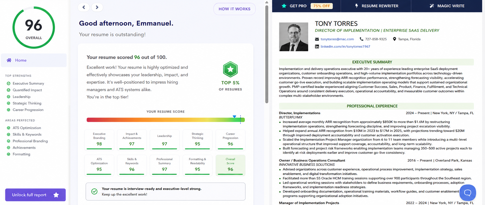This screenshot has height=205, width=485.
Task: Open the ATS Optimization 95 card
Action: (x=99, y=165)
